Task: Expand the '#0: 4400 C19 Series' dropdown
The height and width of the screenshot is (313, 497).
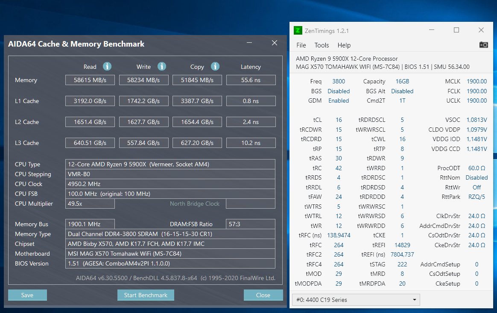Action: pos(356,300)
